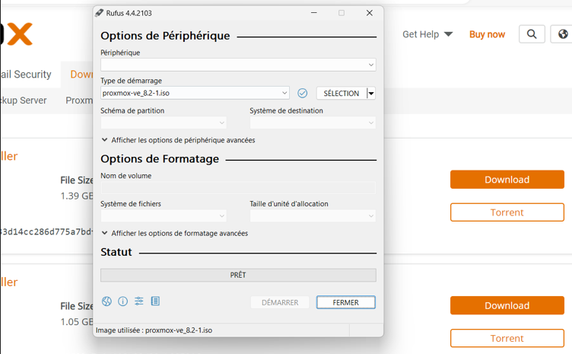Viewport: 572px width, 354px height.
Task: Minimize the Rufus window
Action: tap(313, 13)
